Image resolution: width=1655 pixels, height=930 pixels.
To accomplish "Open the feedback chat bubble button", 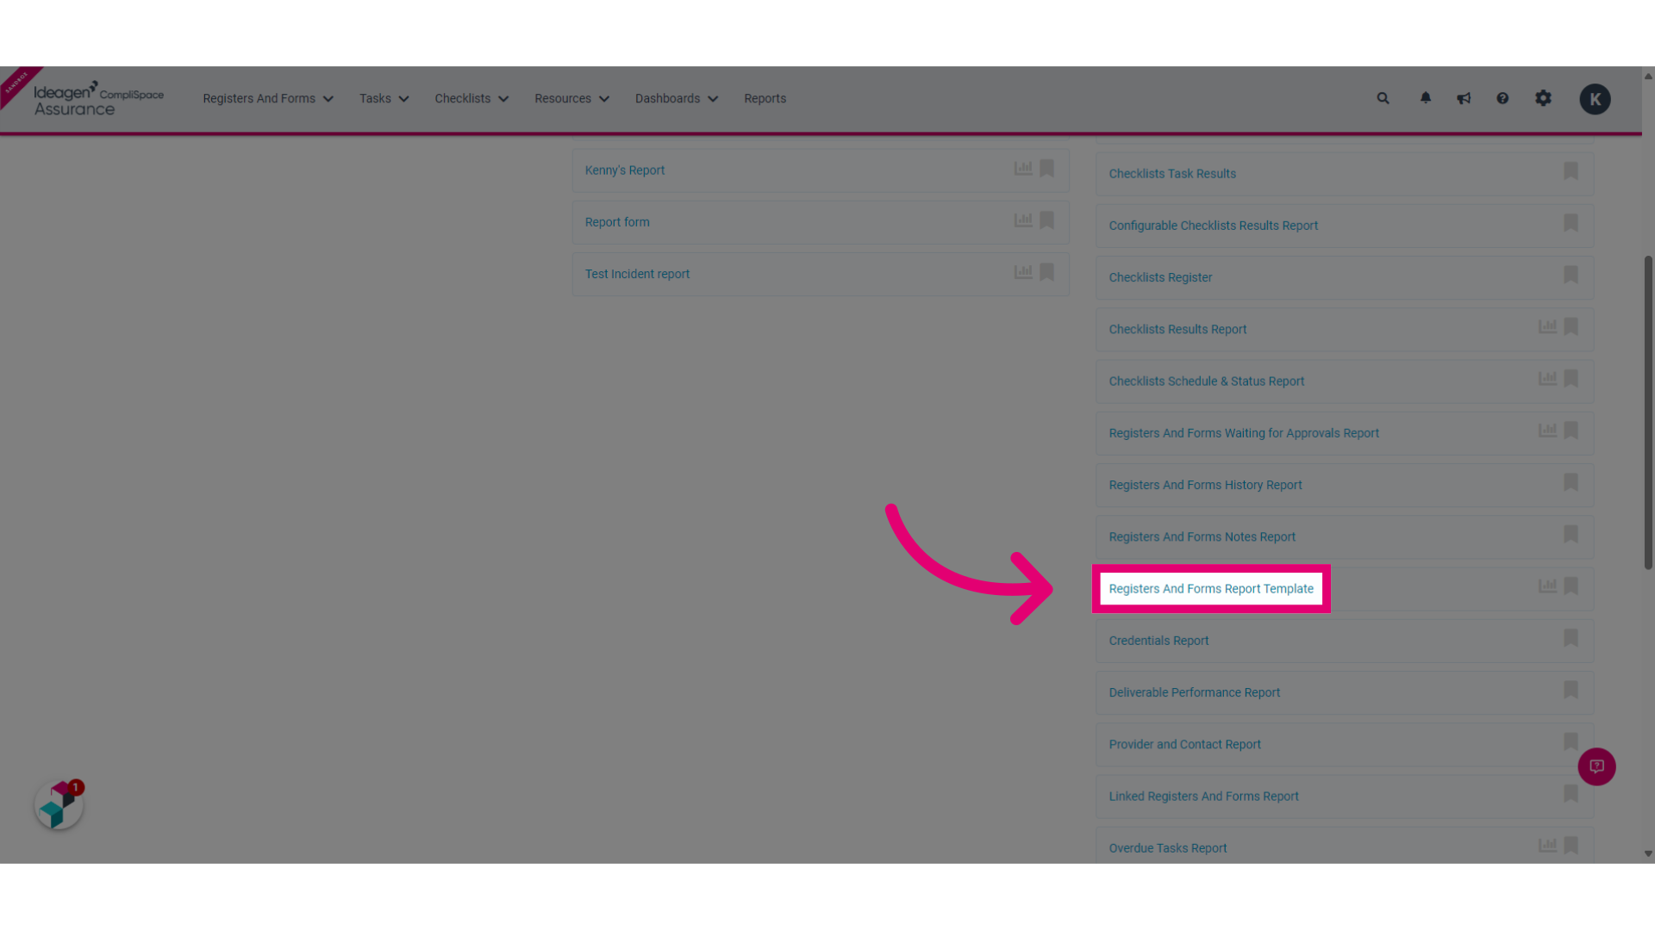I will point(1596,766).
